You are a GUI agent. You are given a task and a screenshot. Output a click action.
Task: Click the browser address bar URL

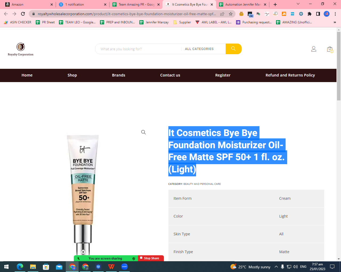[127, 14]
